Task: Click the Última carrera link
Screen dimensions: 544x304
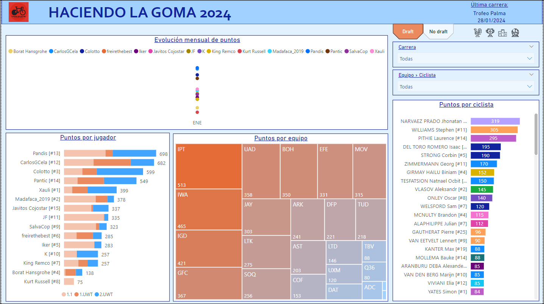Action: [489, 5]
